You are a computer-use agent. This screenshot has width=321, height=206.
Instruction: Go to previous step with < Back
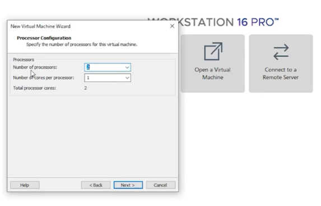(x=96, y=185)
